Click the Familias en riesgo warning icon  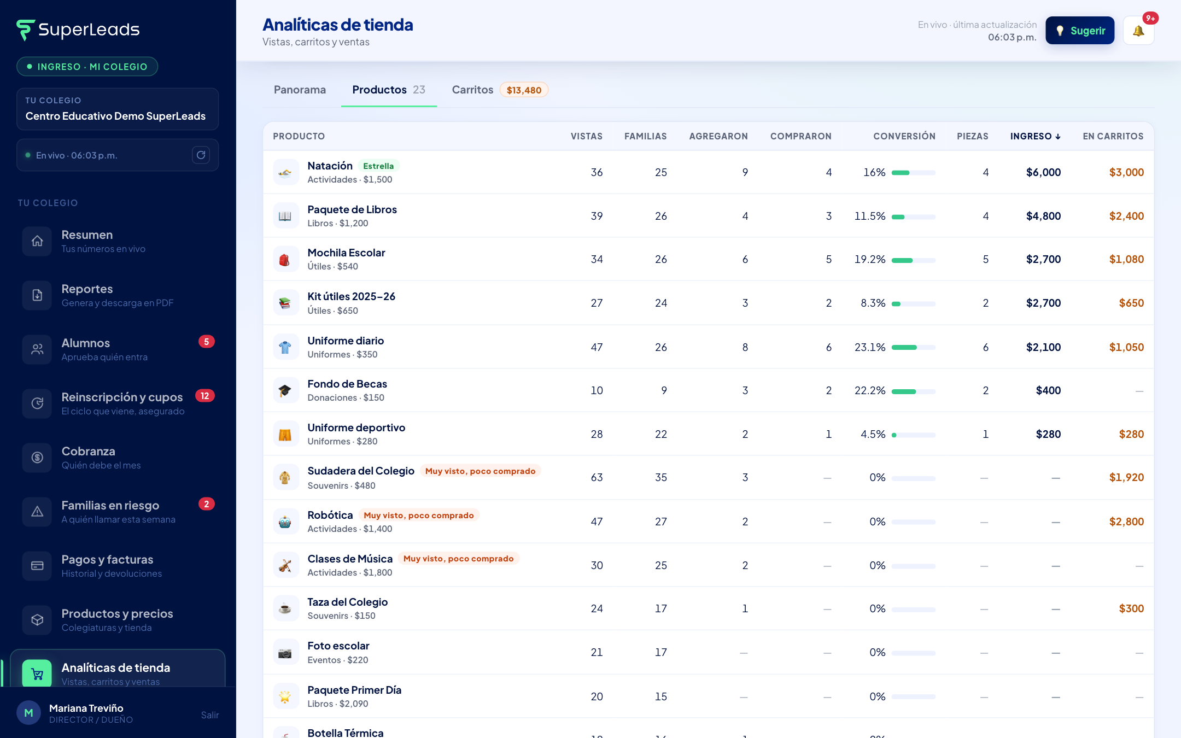click(x=37, y=512)
